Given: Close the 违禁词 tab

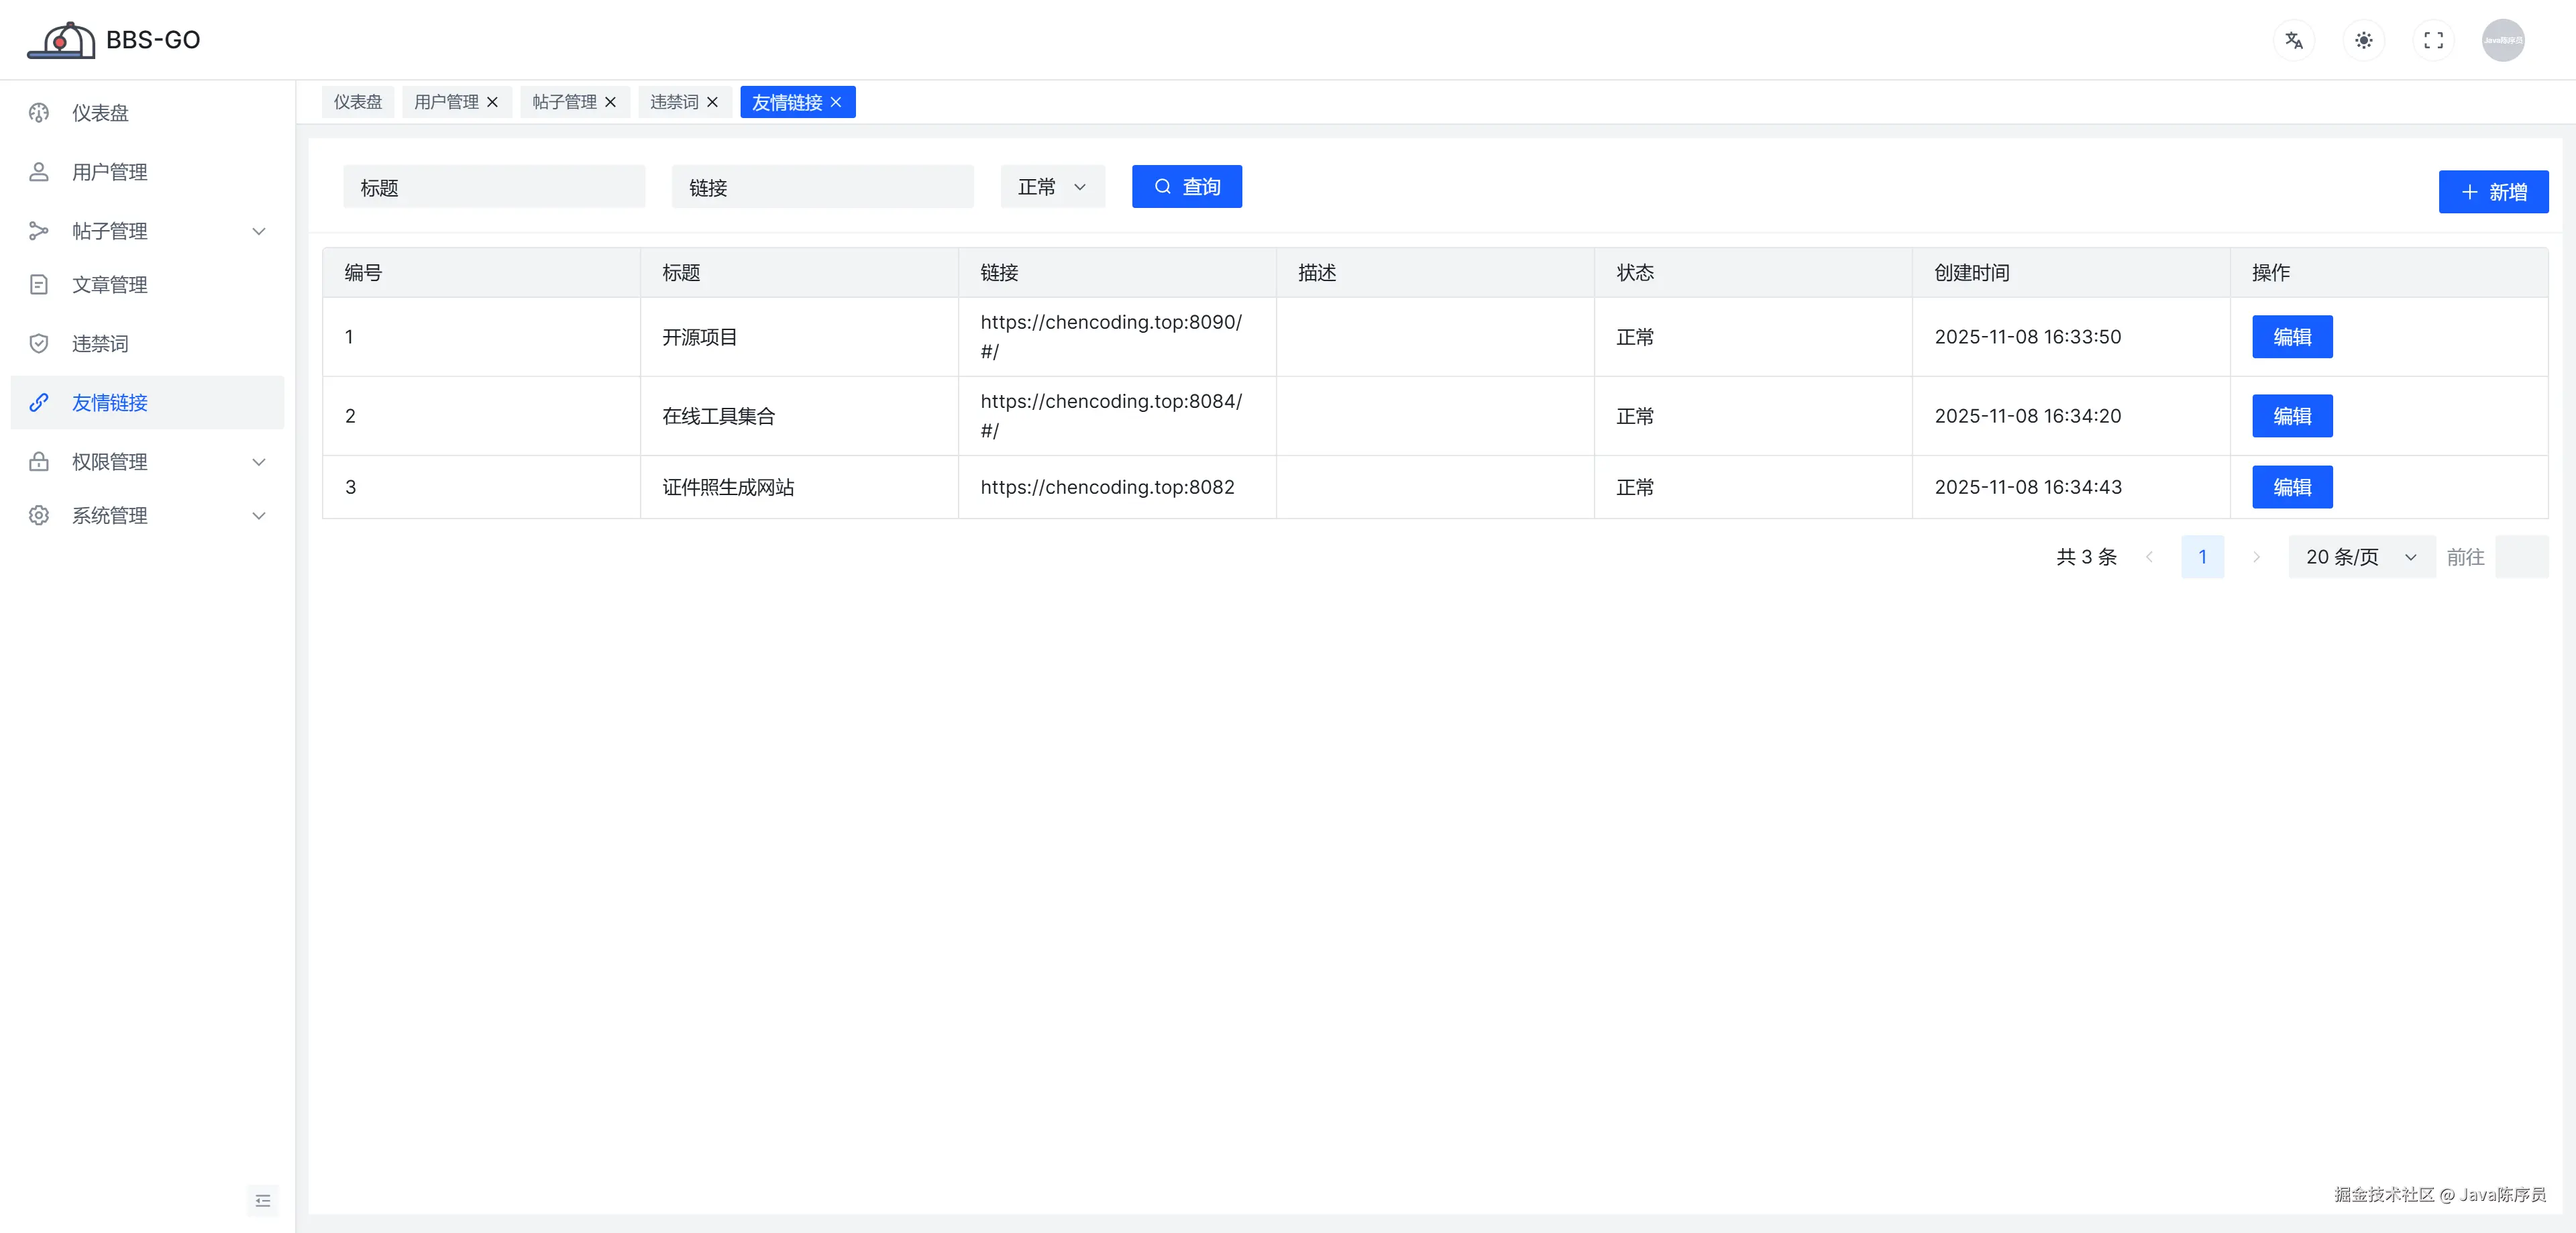Looking at the screenshot, I should 712,102.
